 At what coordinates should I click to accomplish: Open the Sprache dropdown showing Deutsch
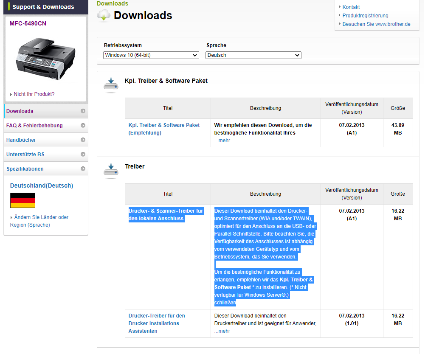pos(253,55)
